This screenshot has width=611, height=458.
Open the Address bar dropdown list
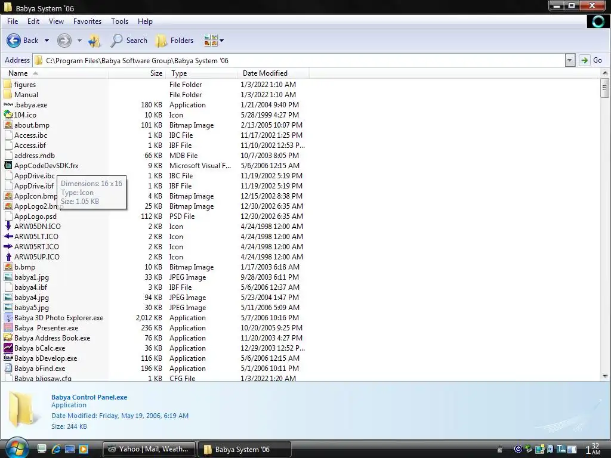pyautogui.click(x=570, y=60)
